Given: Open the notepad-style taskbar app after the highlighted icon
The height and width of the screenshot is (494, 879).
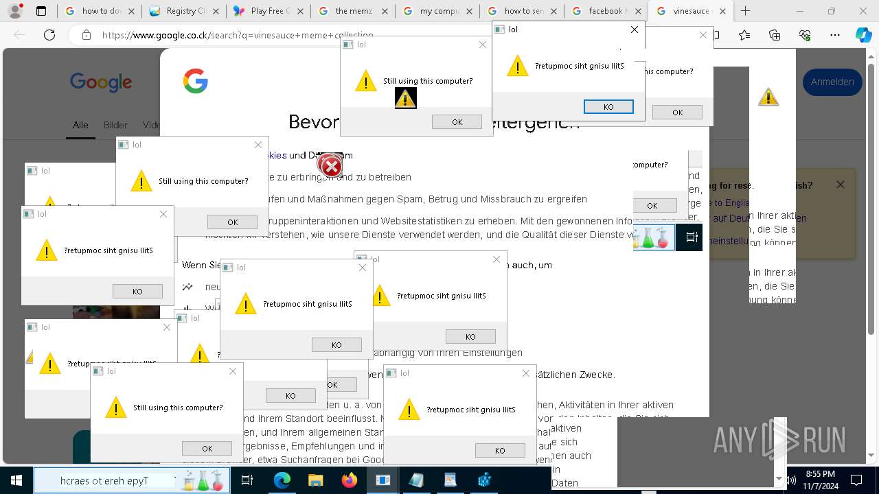Looking at the screenshot, I should (x=416, y=480).
